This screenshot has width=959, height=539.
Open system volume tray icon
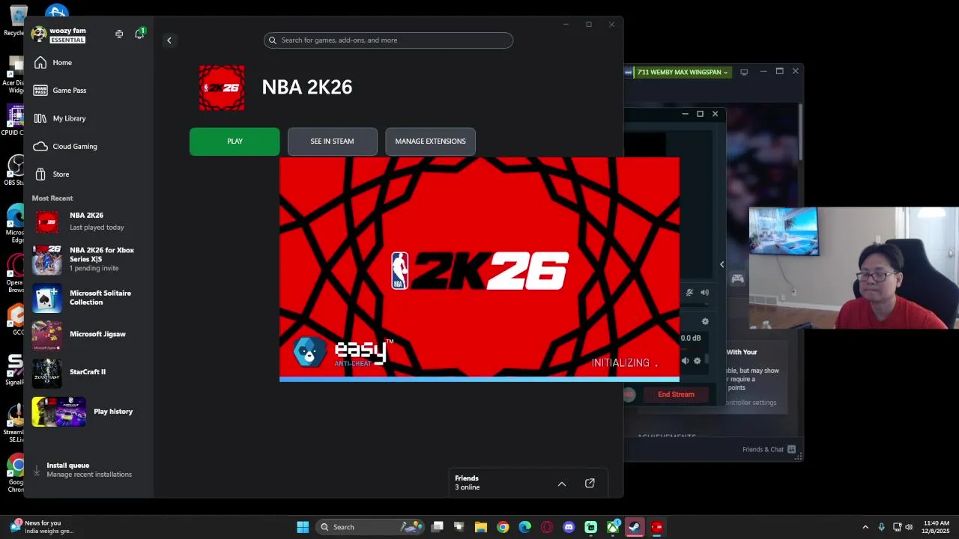(x=909, y=527)
